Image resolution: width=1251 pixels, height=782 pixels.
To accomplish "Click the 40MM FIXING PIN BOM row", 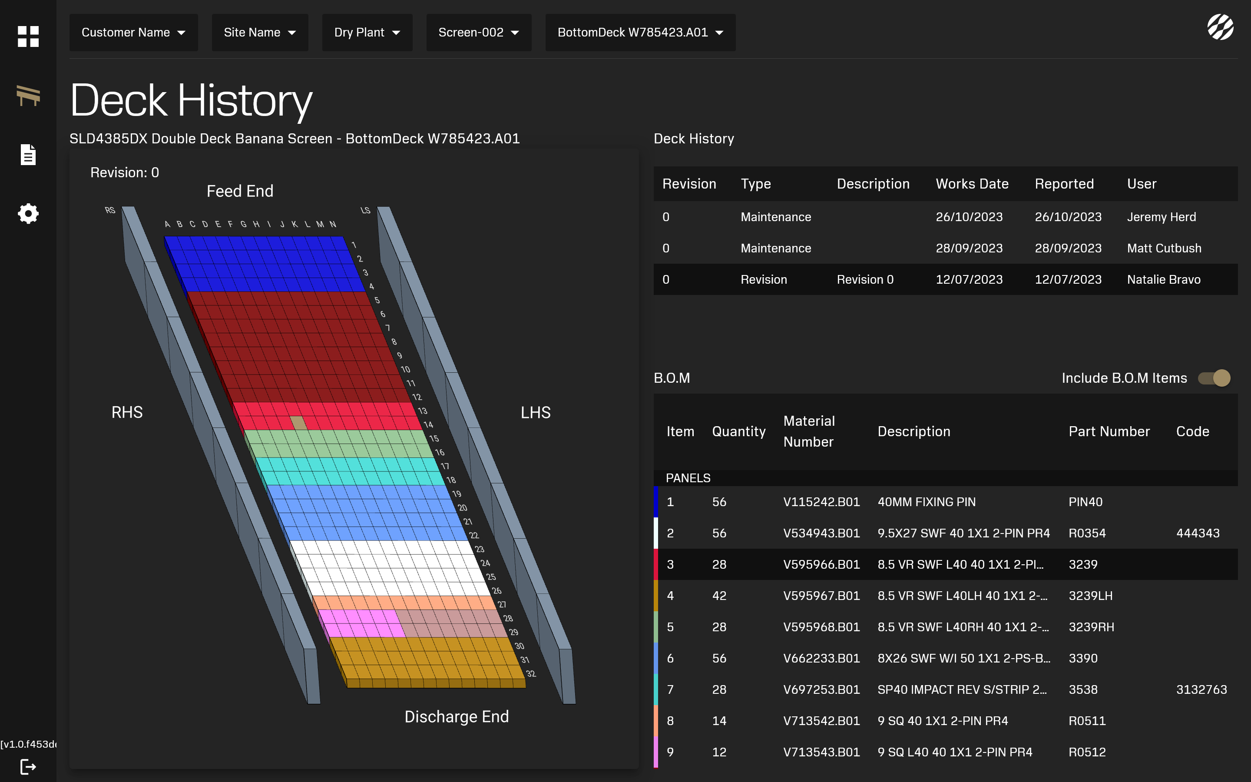I will coord(945,502).
